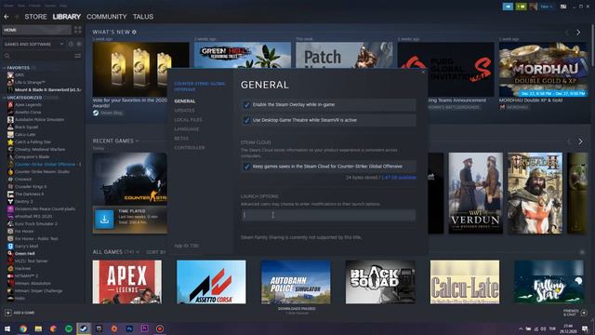This screenshot has height=335, width=595.
Task: Select Language in properties sidebar
Action: tap(187, 129)
